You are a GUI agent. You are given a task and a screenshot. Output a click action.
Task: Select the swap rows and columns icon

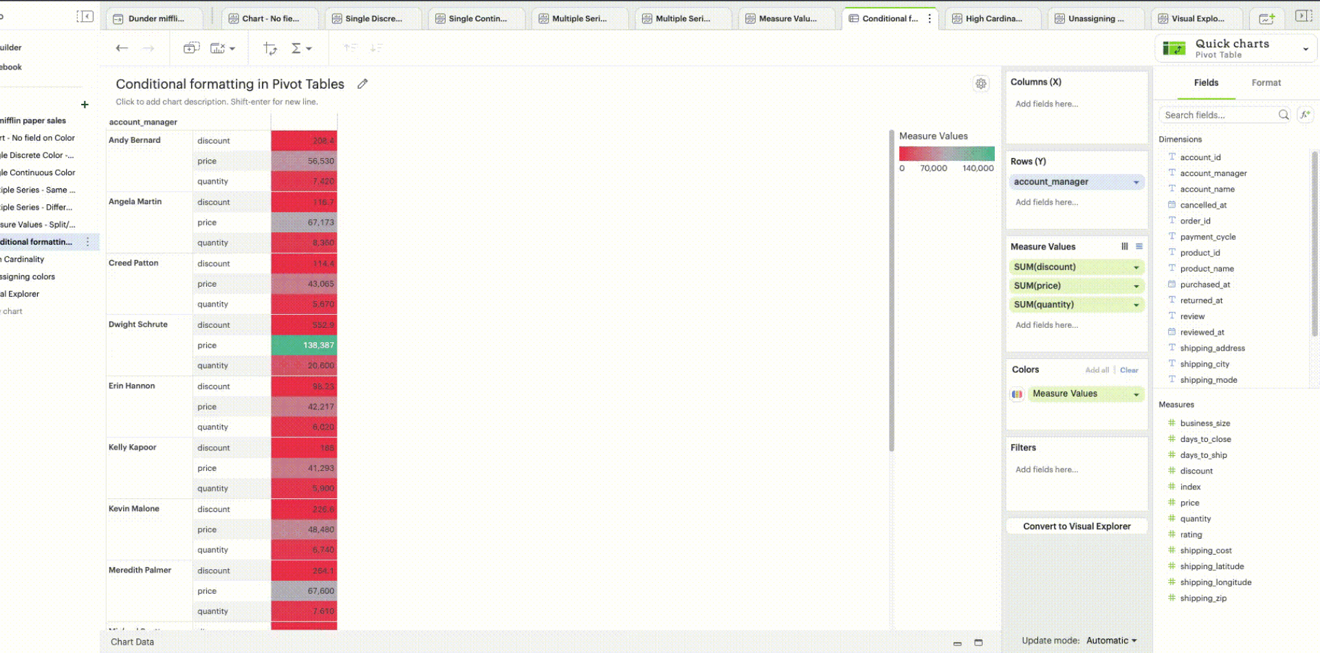pos(269,48)
